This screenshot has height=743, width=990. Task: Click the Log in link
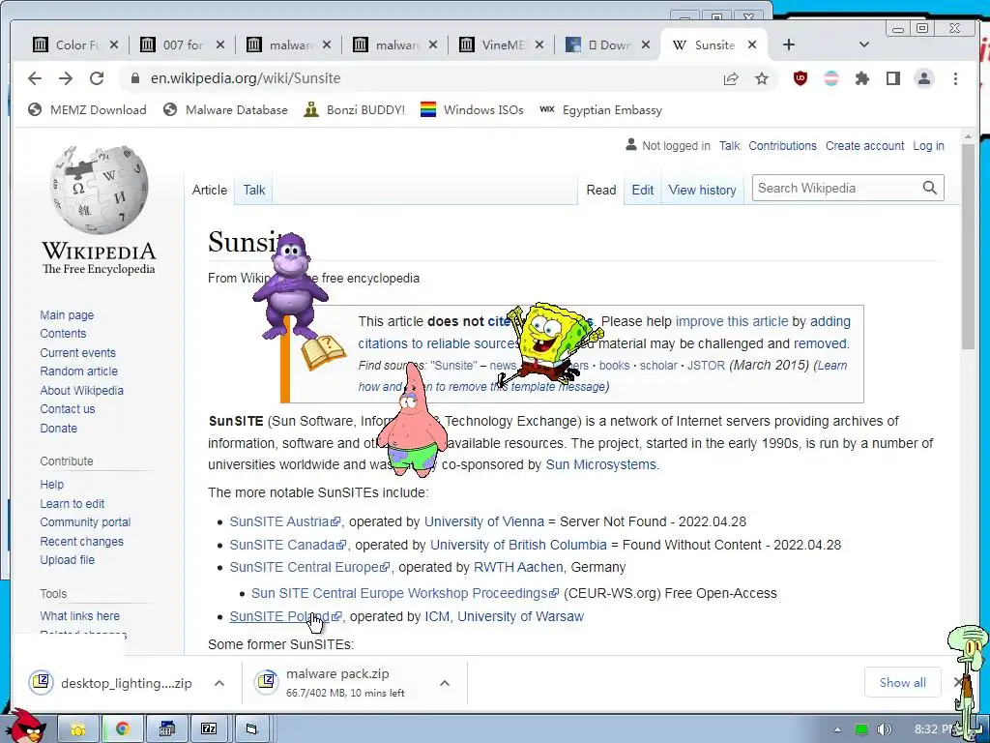928,145
